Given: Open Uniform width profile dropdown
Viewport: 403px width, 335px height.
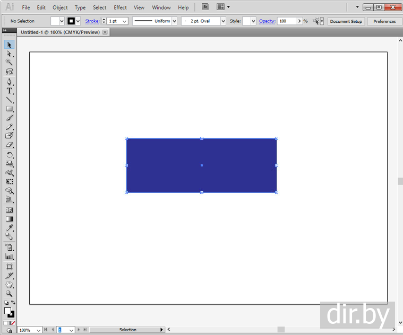Looking at the screenshot, I should click(175, 21).
